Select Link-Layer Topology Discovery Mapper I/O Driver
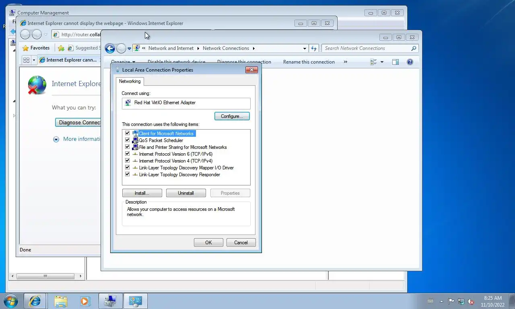 (186, 168)
